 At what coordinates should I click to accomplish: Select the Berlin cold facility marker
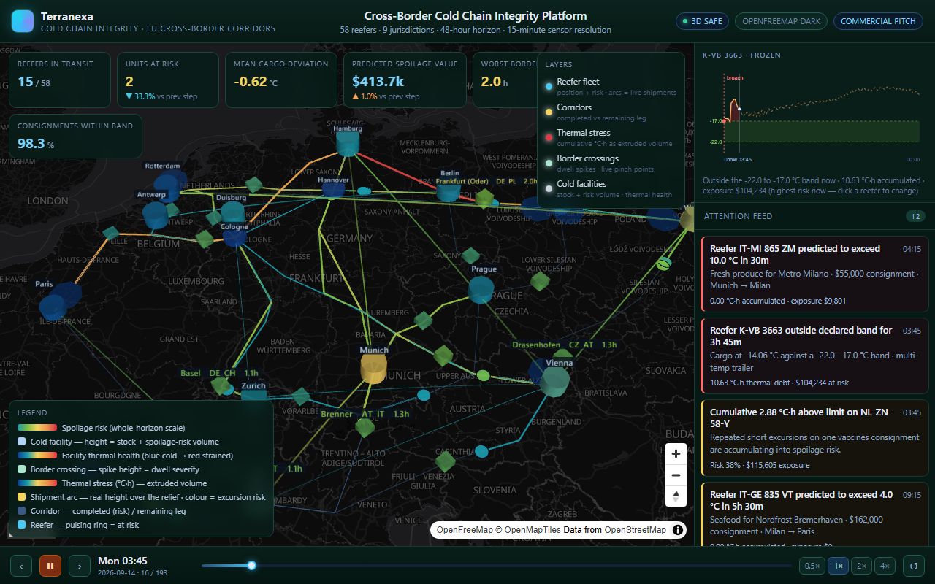tap(450, 193)
